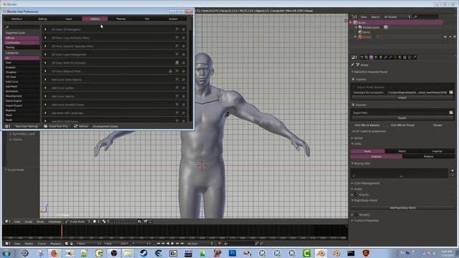Toggle the Simplify checkbox

tap(356, 215)
